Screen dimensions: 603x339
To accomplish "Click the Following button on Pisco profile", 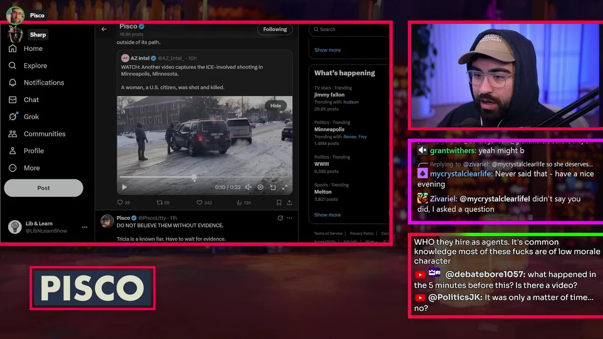I will [x=275, y=29].
